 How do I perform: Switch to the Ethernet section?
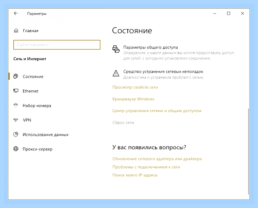30,91
